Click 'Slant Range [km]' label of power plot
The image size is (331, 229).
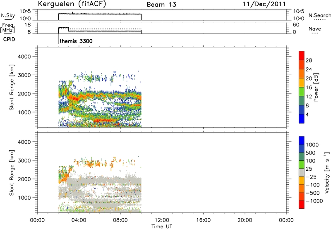click(x=12, y=87)
